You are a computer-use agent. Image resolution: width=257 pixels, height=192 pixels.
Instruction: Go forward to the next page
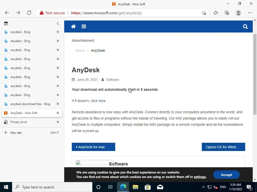click(x=18, y=13)
